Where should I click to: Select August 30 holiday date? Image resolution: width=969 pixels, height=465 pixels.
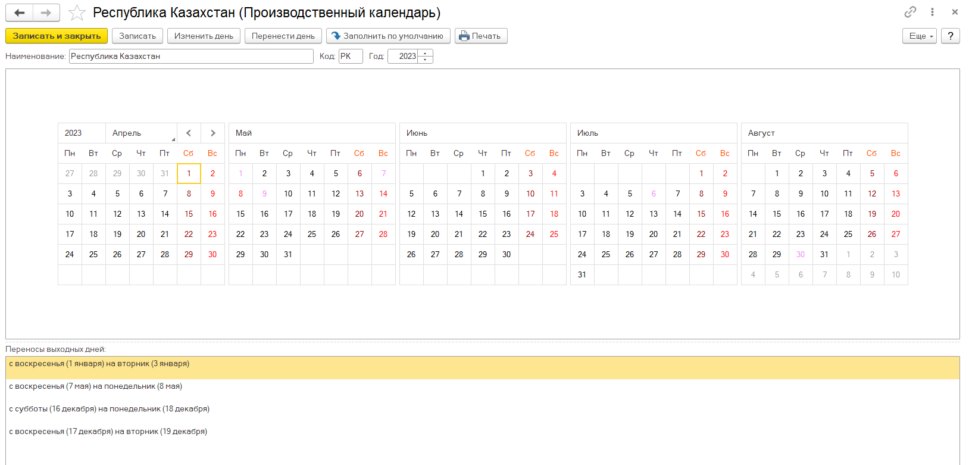click(801, 254)
